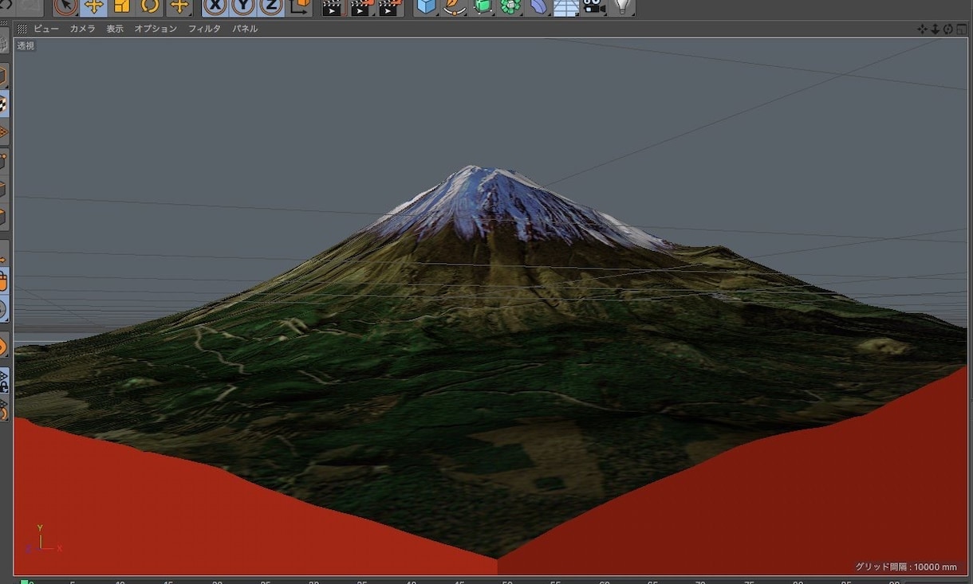Image resolution: width=973 pixels, height=584 pixels.
Task: Toggle the Z axis lock
Action: coord(272,6)
